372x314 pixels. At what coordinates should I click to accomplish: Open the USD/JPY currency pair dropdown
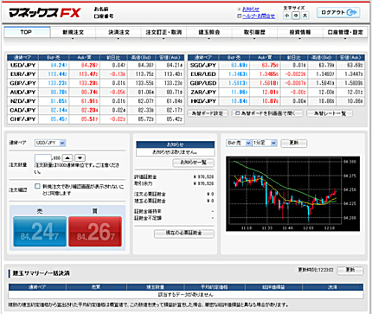click(50, 143)
